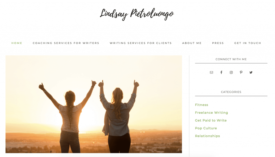Open the sunset thumbs-up featured image
Image resolution: width=275 pixels, height=157 pixels.
94,104
